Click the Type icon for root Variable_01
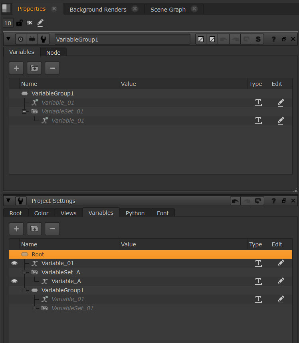 (x=258, y=263)
